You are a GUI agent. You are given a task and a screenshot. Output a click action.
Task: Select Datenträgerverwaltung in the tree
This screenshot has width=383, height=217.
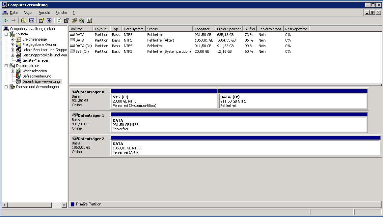[41, 81]
